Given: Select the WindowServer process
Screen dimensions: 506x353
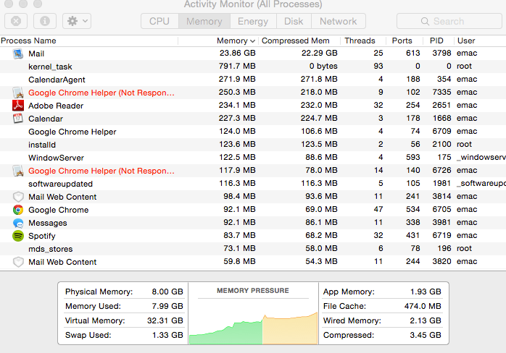Looking at the screenshot, I should [x=253, y=158].
